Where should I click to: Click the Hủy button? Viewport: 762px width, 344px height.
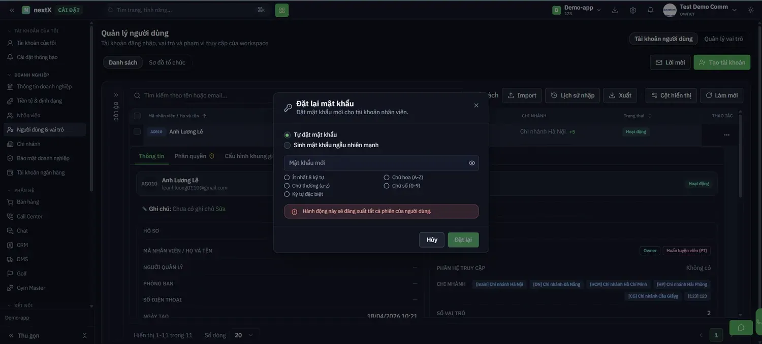432,240
